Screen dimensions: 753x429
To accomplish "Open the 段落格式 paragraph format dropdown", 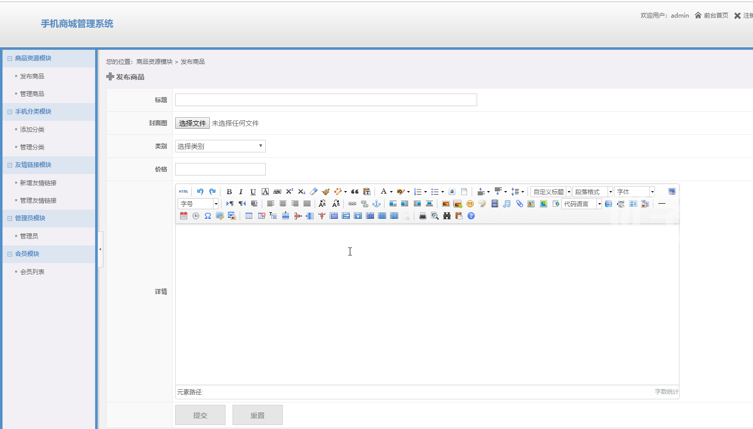I will coord(592,192).
